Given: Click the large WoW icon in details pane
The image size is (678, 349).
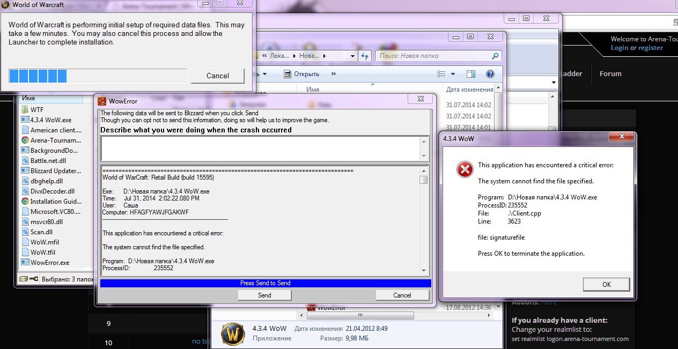Looking at the screenshot, I should 233,333.
